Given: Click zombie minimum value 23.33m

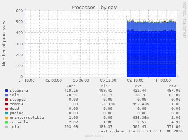Looking at the screenshot, I should pos(108,104).
